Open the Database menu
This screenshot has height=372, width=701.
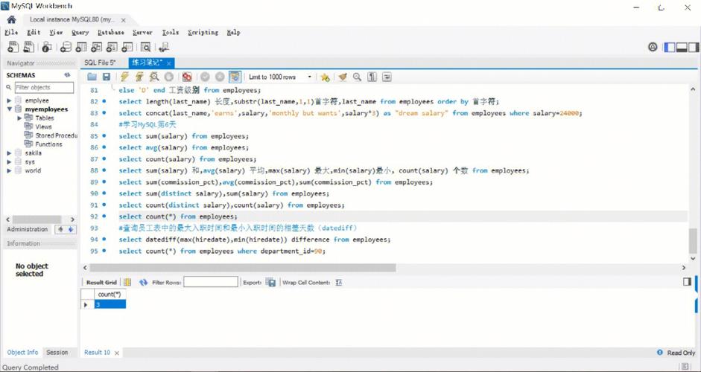tap(111, 33)
